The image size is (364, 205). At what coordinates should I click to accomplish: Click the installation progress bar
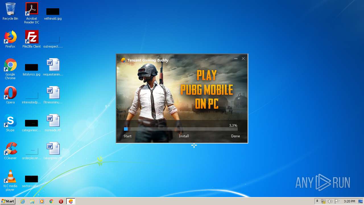(x=181, y=129)
